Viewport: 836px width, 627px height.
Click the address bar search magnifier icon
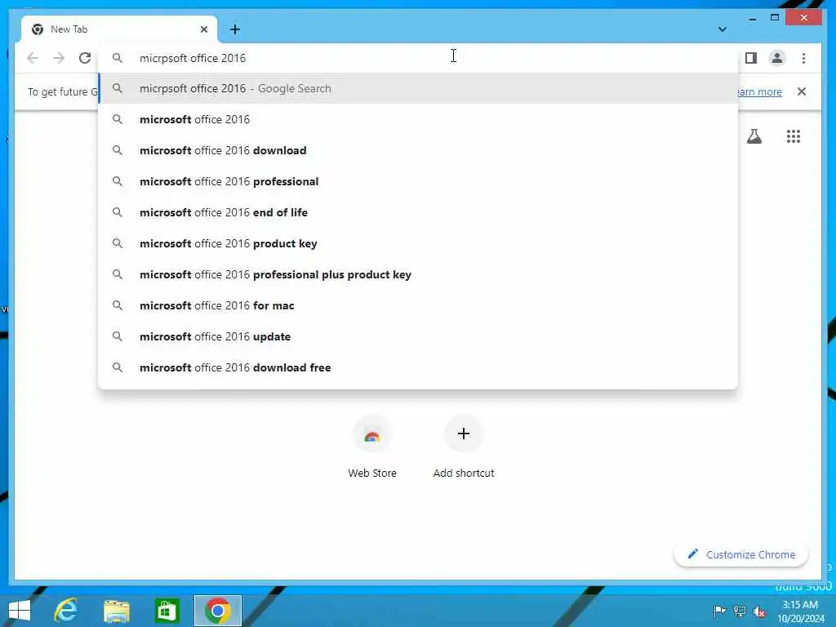tap(118, 58)
